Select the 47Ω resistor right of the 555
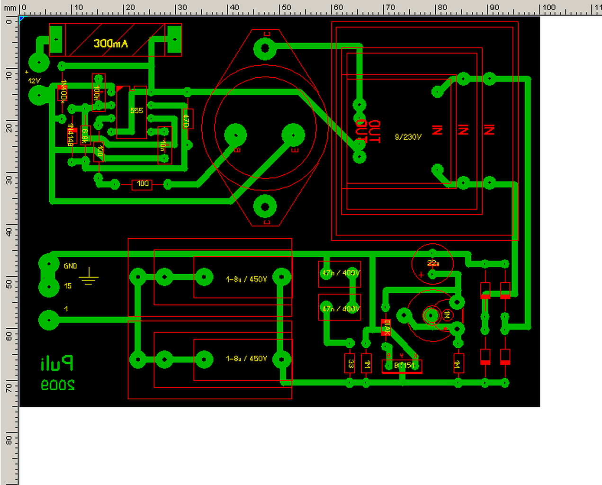Screen dimensions: 602x485 187,119
